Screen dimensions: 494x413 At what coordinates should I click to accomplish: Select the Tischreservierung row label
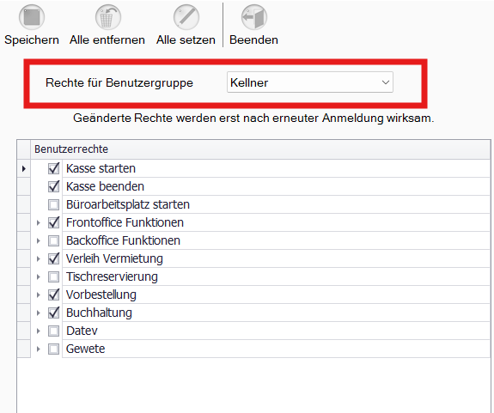point(112,276)
